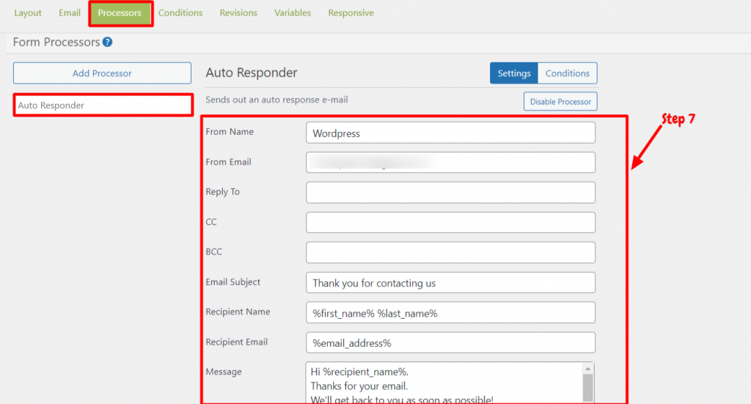Select Auto Responder in processor list
This screenshot has height=404, width=751.
(103, 106)
